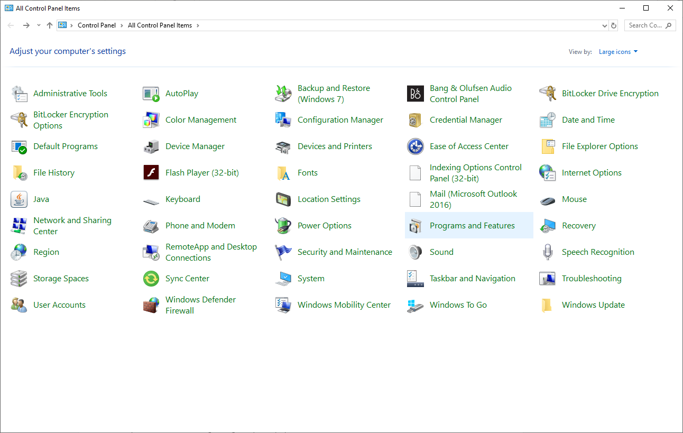Viewport: 683px width, 433px height.
Task: Open the Flash Player (32-bit) icon
Action: (x=151, y=173)
